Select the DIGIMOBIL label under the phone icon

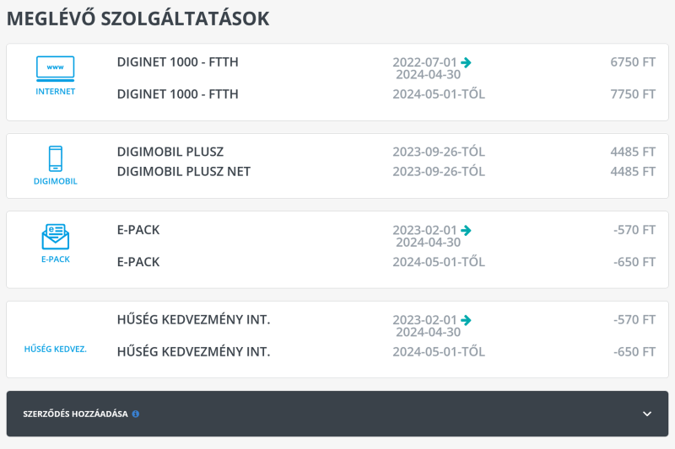pos(55,181)
